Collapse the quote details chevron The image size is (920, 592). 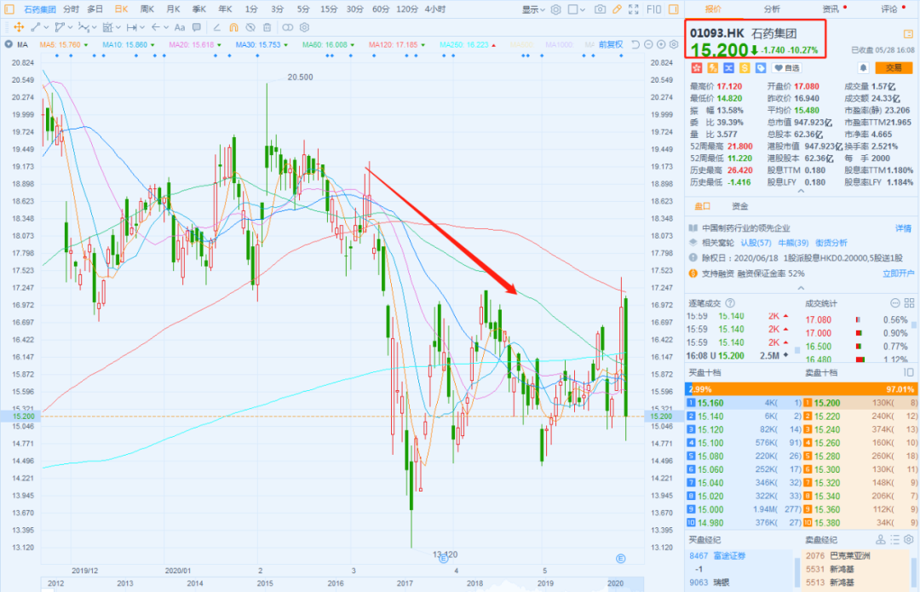click(801, 192)
